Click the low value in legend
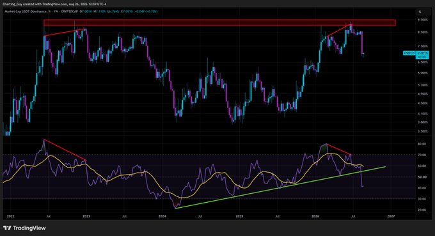 (113, 12)
